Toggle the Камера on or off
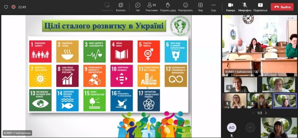Viewport: 298px width, 138px height. tap(230, 7)
